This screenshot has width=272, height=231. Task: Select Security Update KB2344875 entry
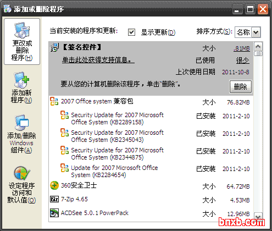151,154
